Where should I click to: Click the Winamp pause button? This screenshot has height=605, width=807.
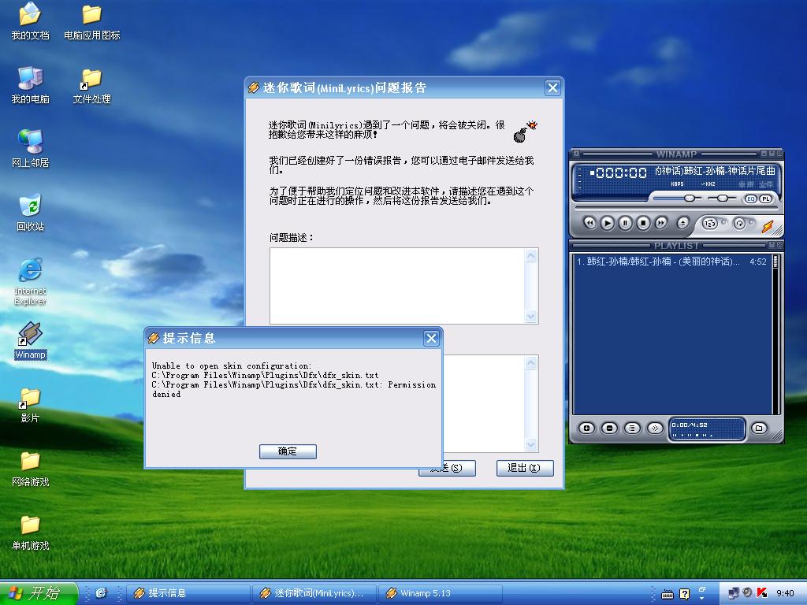[625, 223]
